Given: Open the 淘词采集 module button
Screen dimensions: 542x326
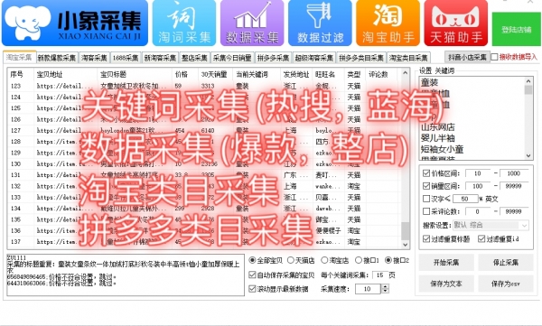Looking at the screenshot, I should (184, 23).
